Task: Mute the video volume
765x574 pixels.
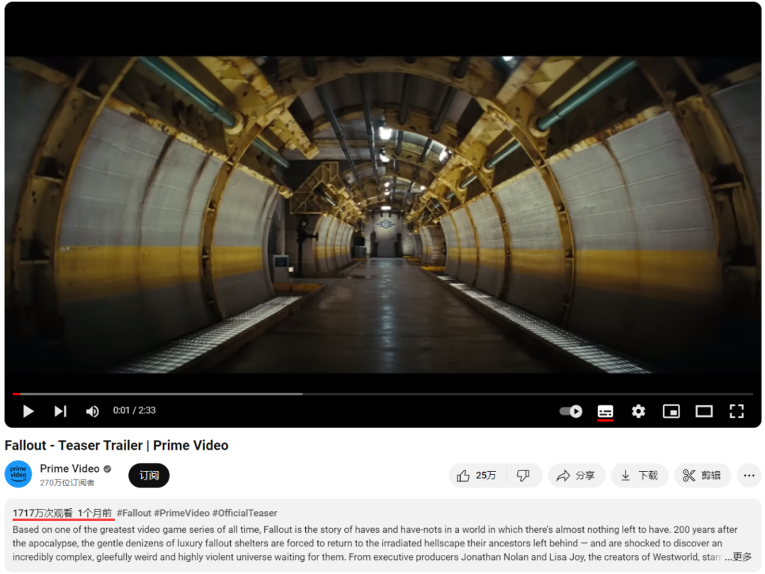Action: 92,412
